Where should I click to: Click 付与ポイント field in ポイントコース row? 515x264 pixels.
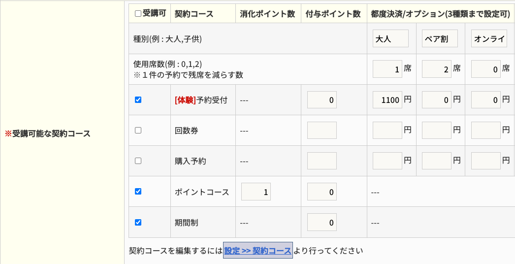(322, 192)
